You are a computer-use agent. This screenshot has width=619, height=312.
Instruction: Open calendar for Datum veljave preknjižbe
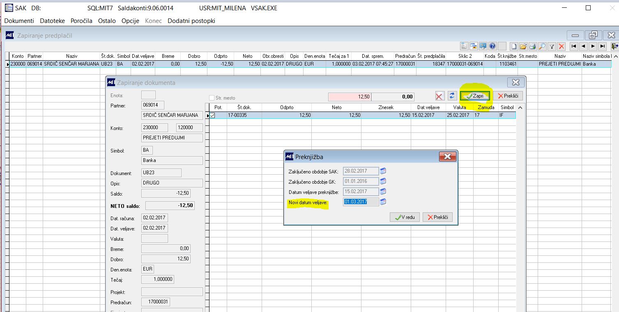383,191
